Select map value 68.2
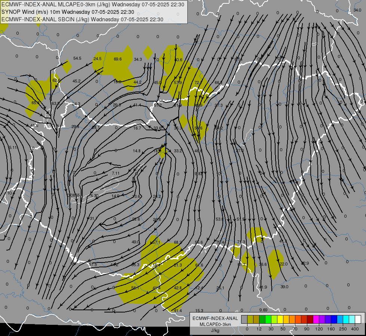Image resolution: width=366 pixels, height=336 pixels. [178, 242]
